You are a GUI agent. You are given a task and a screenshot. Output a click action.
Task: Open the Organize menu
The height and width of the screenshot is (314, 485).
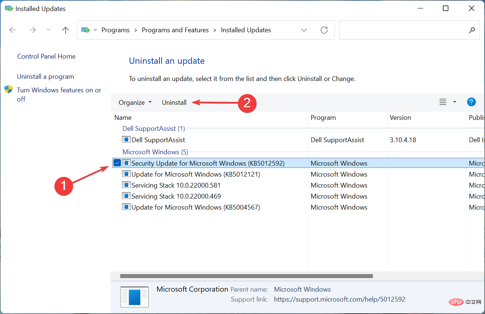[135, 103]
